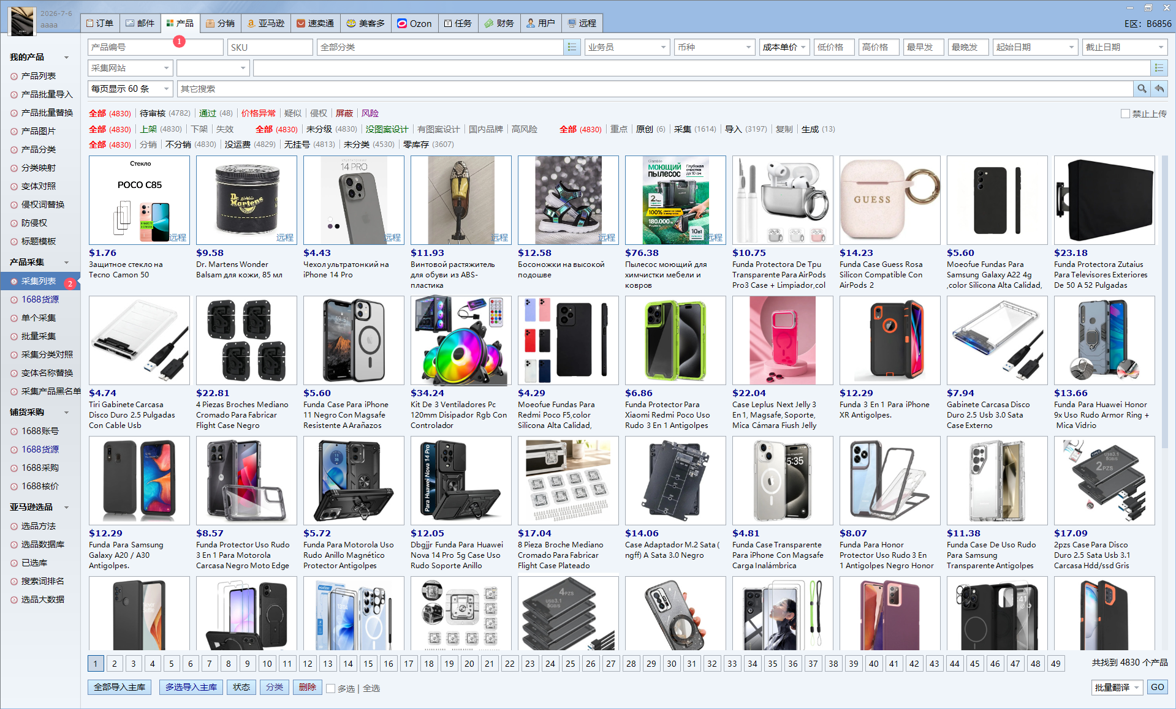Click the 产品编号 input field

pos(156,47)
